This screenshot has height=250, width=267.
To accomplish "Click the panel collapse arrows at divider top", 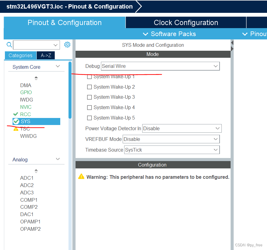I will click(232, 46).
